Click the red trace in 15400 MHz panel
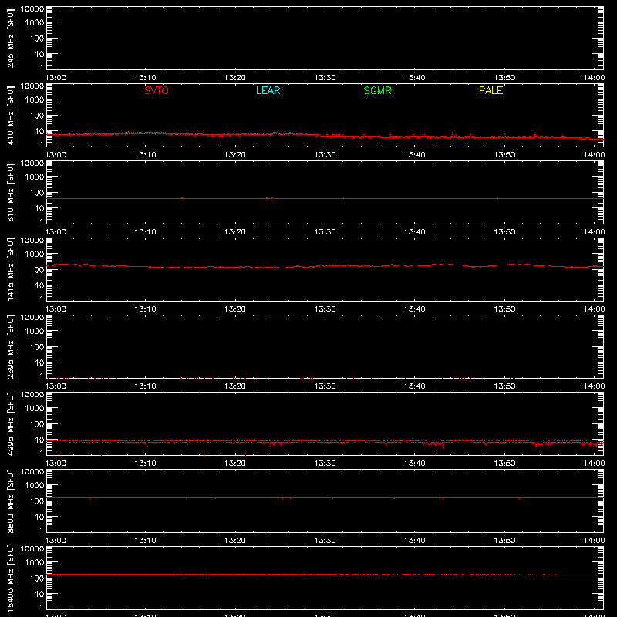Viewport: 617px width, 617px height. click(325, 575)
